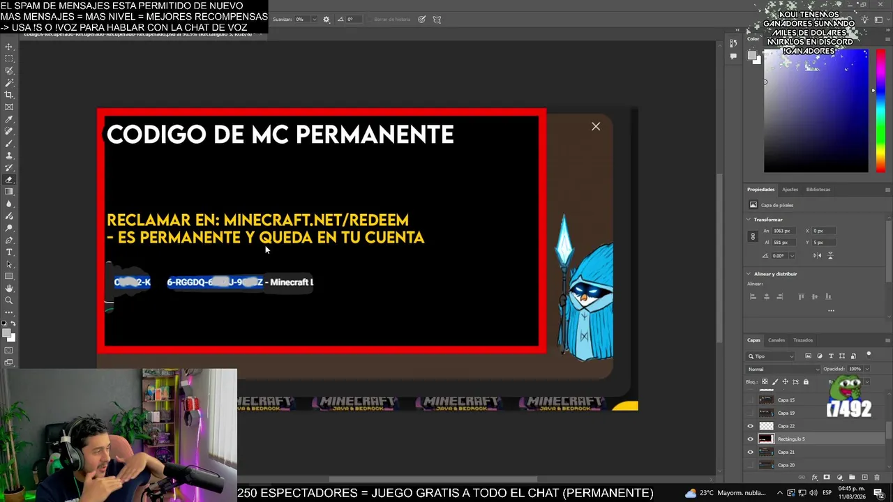893x502 pixels.
Task: Select the Eyedropper tool
Action: [9, 119]
